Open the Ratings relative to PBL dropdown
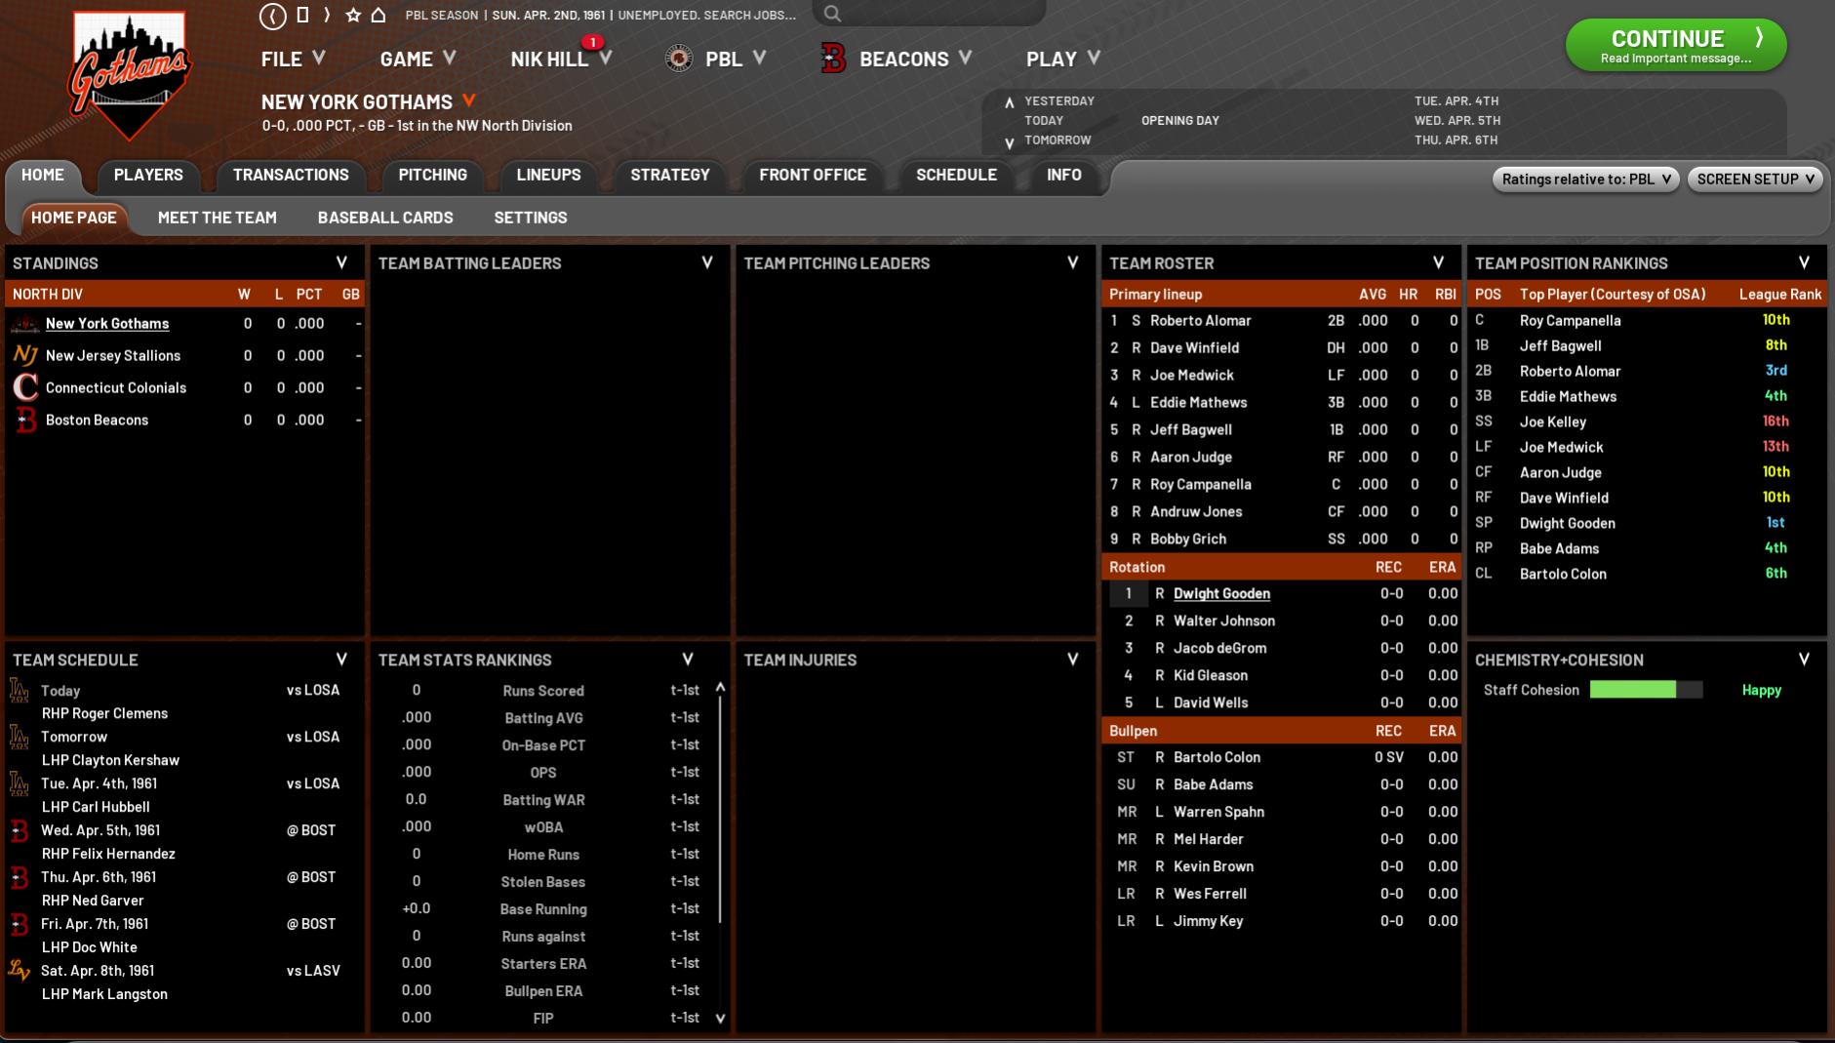The width and height of the screenshot is (1835, 1043). click(x=1585, y=179)
